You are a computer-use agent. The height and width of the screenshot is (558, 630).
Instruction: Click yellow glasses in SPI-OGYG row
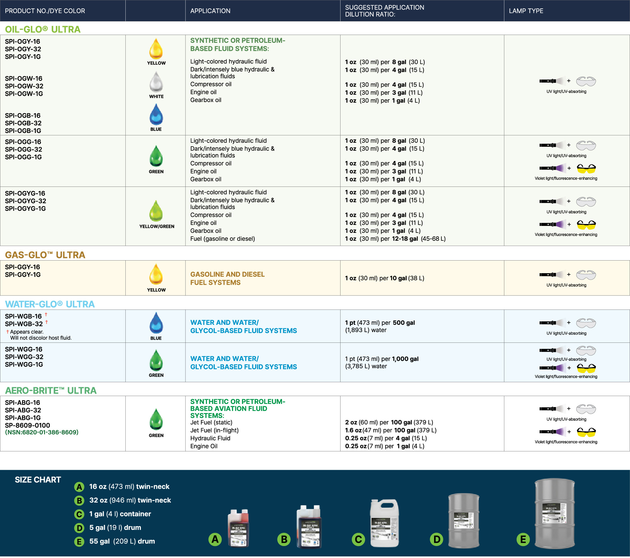click(586, 225)
